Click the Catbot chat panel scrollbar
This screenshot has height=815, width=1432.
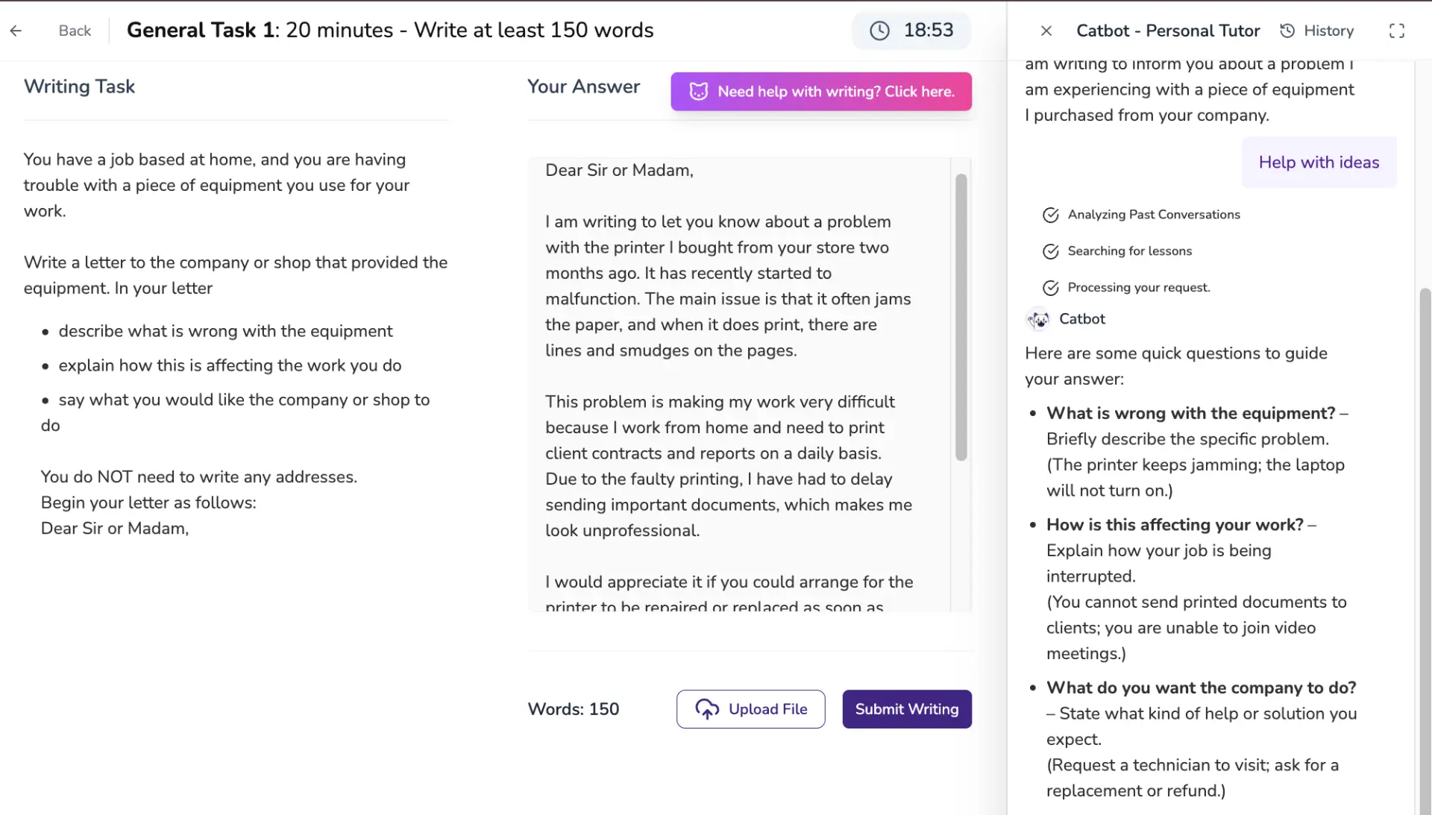[x=1425, y=522]
